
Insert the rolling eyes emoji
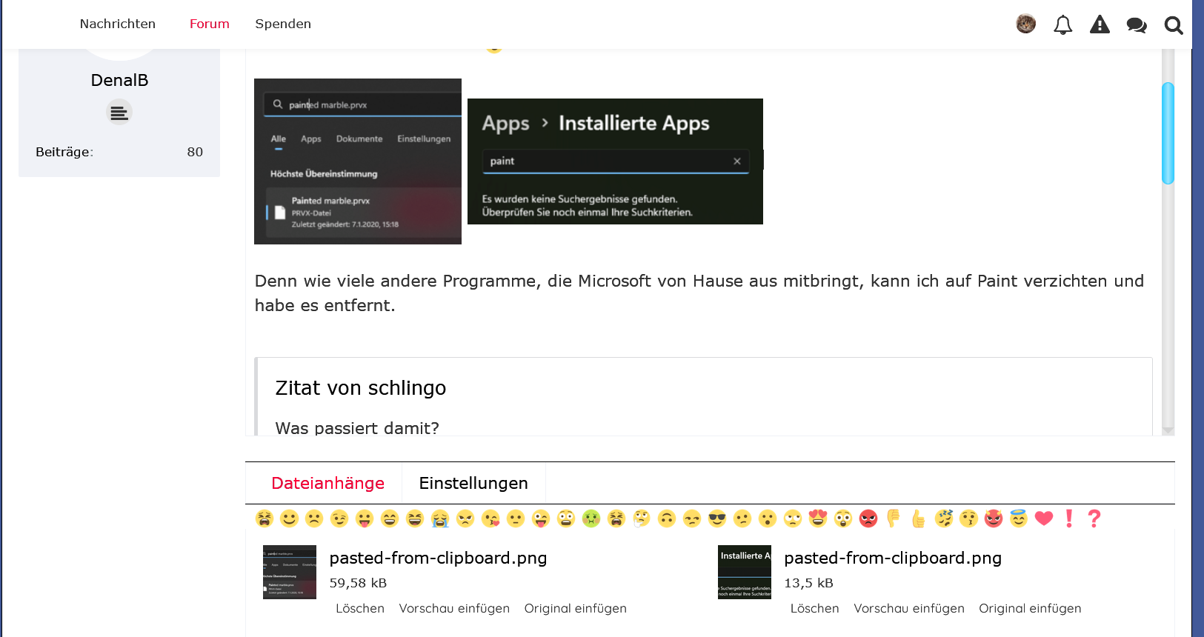tap(793, 518)
